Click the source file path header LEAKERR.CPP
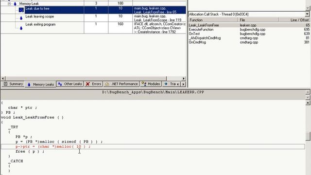 coord(153,92)
